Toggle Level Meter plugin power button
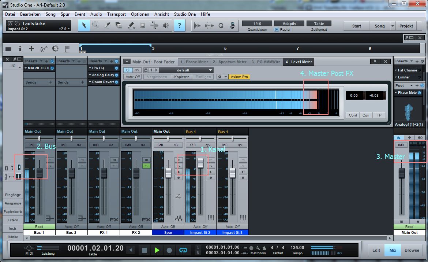Viewport: 428px width, 262px height. (127, 70)
